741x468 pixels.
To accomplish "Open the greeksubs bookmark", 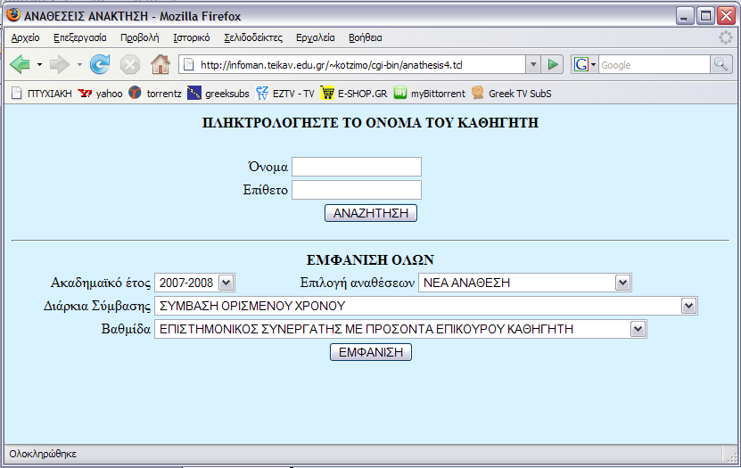I will [x=218, y=94].
